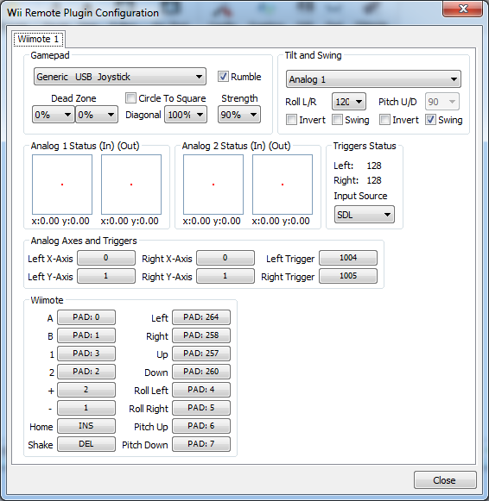Image resolution: width=489 pixels, height=501 pixels.
Task: Click the Close button at the bottom
Action: point(445,480)
